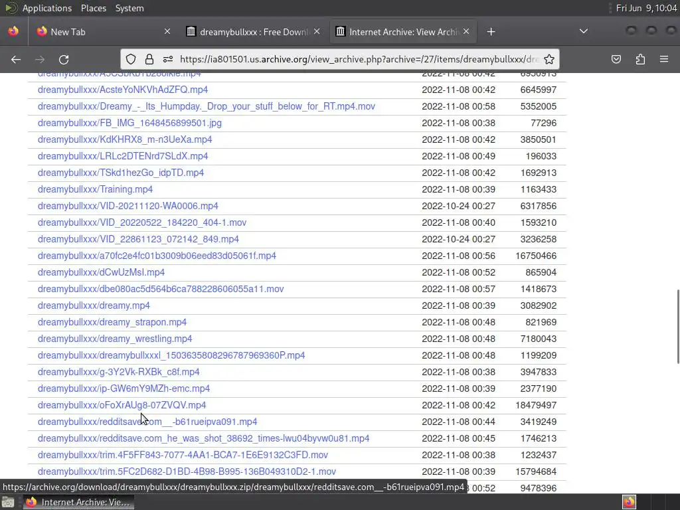Image resolution: width=680 pixels, height=510 pixels.
Task: Open dCwUzMsI.mp4 link
Action: coord(101,272)
